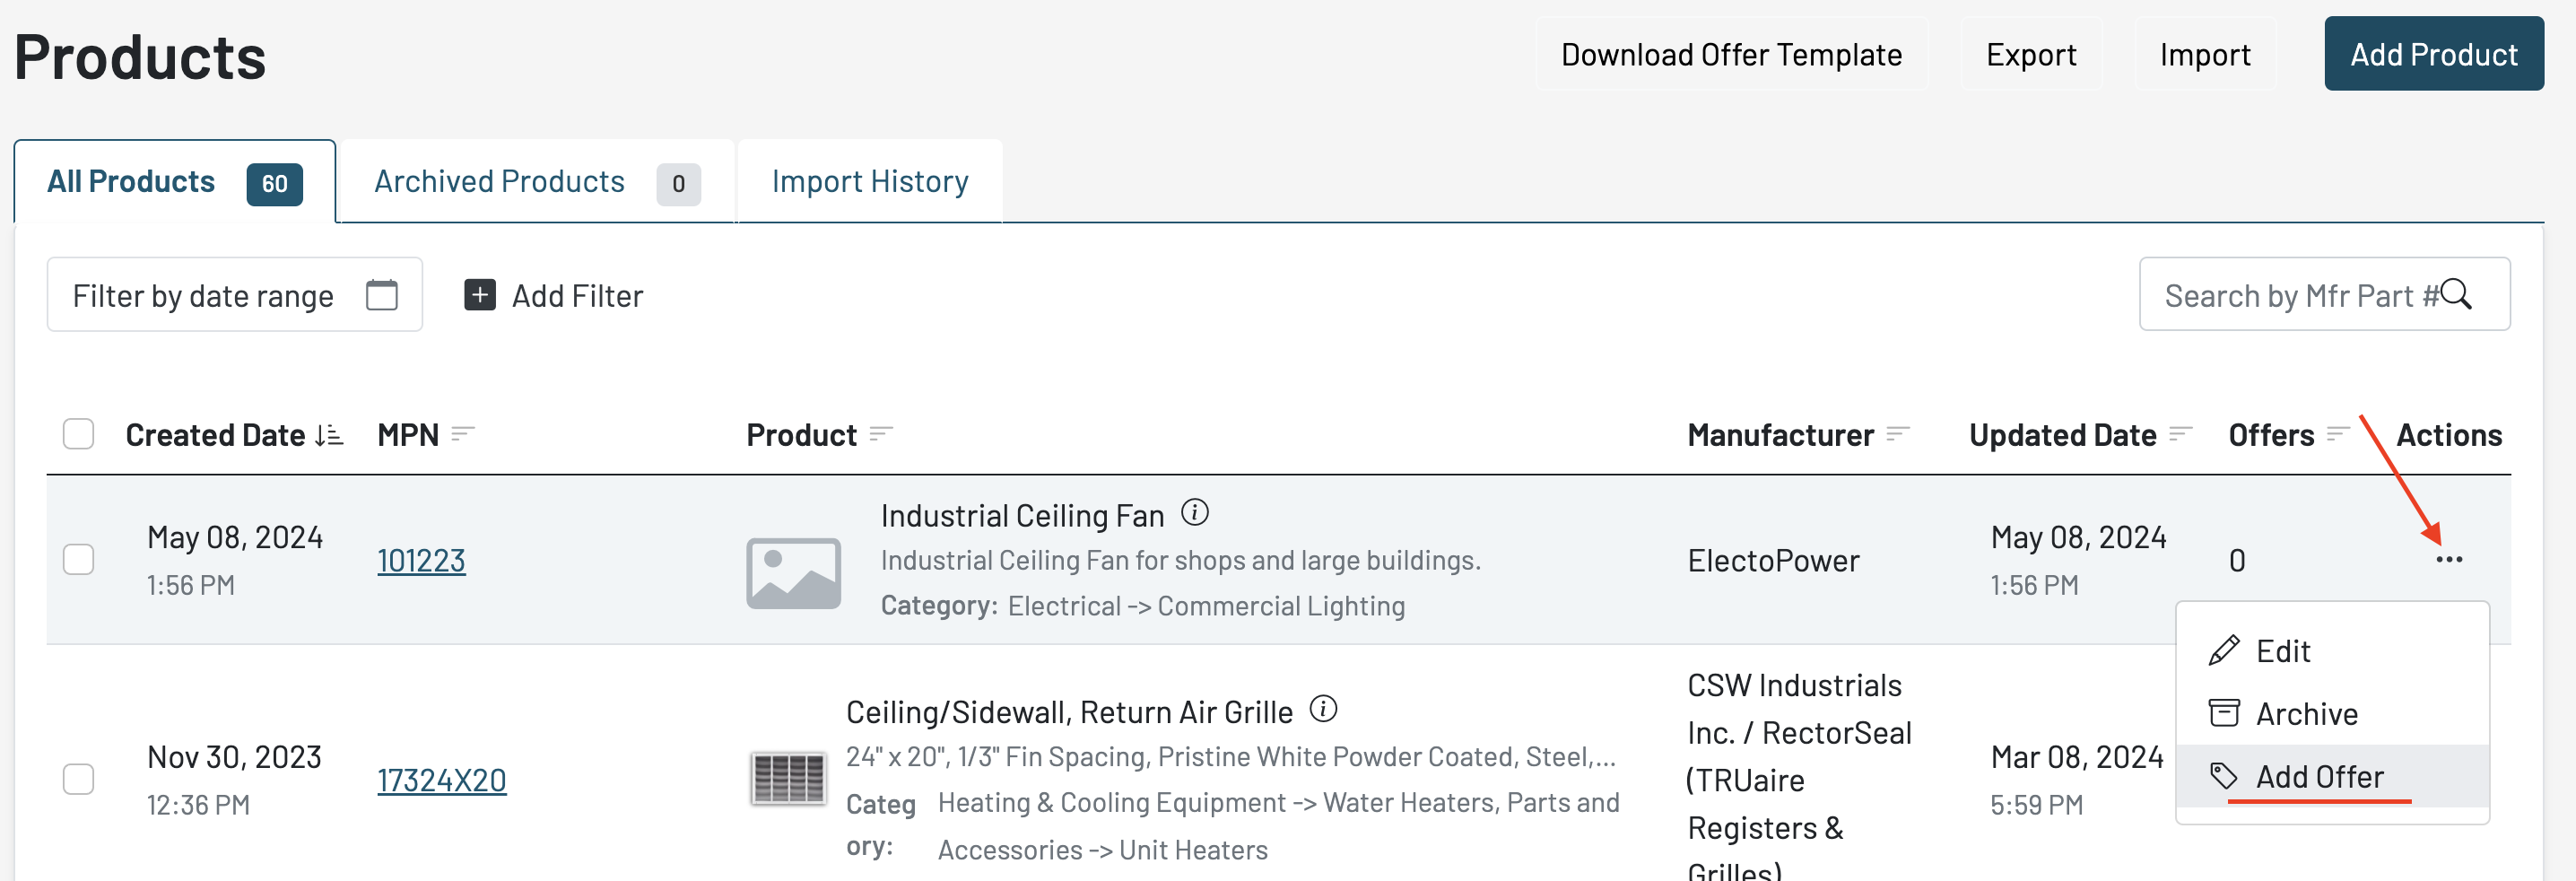Click the Offers column sort icon
The image size is (2576, 881).
click(x=2337, y=434)
